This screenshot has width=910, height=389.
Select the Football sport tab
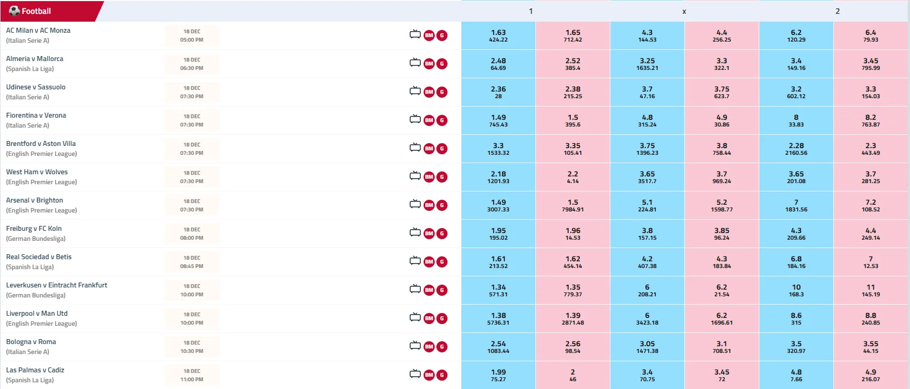point(36,11)
